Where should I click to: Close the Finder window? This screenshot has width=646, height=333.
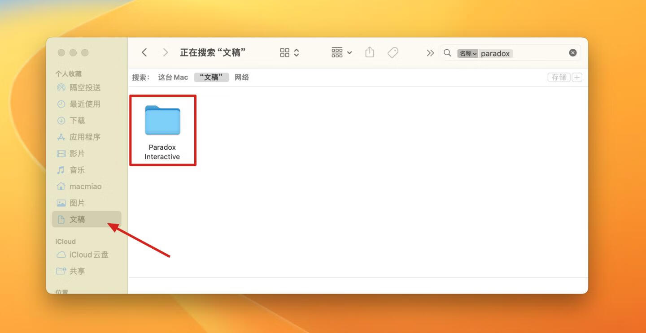click(61, 53)
